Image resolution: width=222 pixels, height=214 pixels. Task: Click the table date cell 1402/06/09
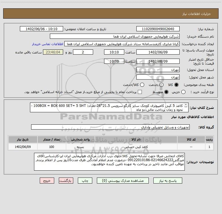(23, 147)
